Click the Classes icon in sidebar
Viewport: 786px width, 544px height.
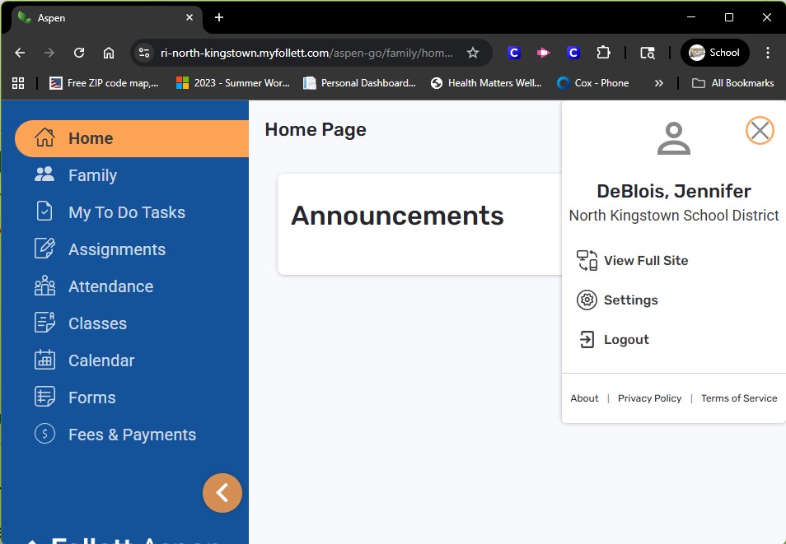44,323
